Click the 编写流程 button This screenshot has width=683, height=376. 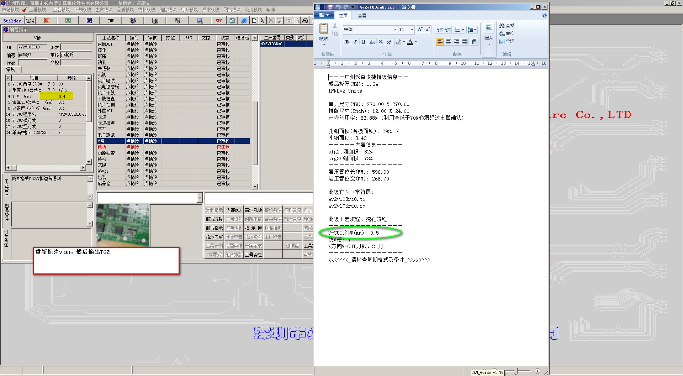point(214,219)
